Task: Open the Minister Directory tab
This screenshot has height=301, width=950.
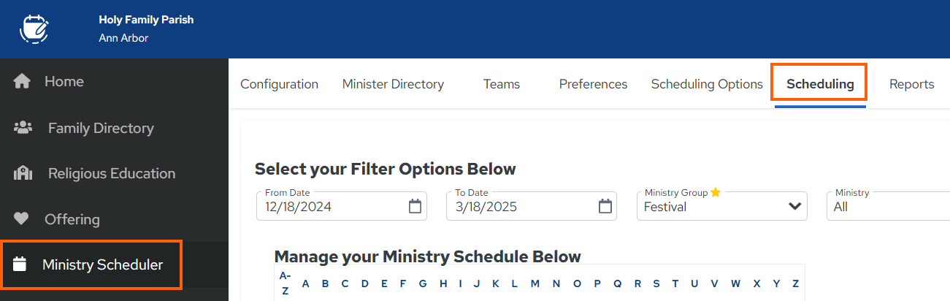Action: [393, 84]
